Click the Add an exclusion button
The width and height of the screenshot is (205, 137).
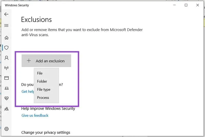[46, 61]
